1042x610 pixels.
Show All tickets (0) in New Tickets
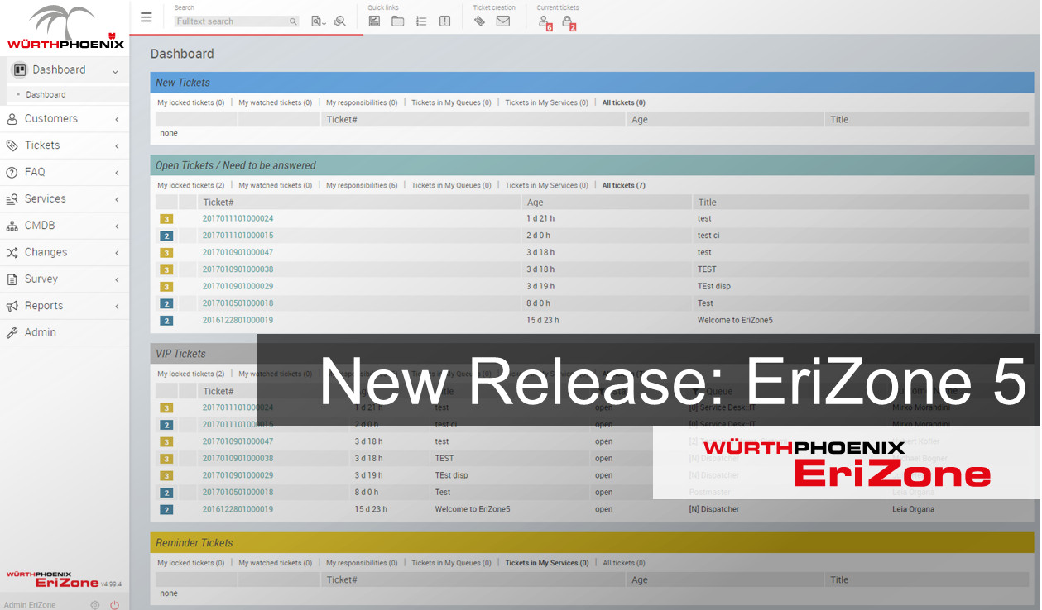tap(624, 102)
